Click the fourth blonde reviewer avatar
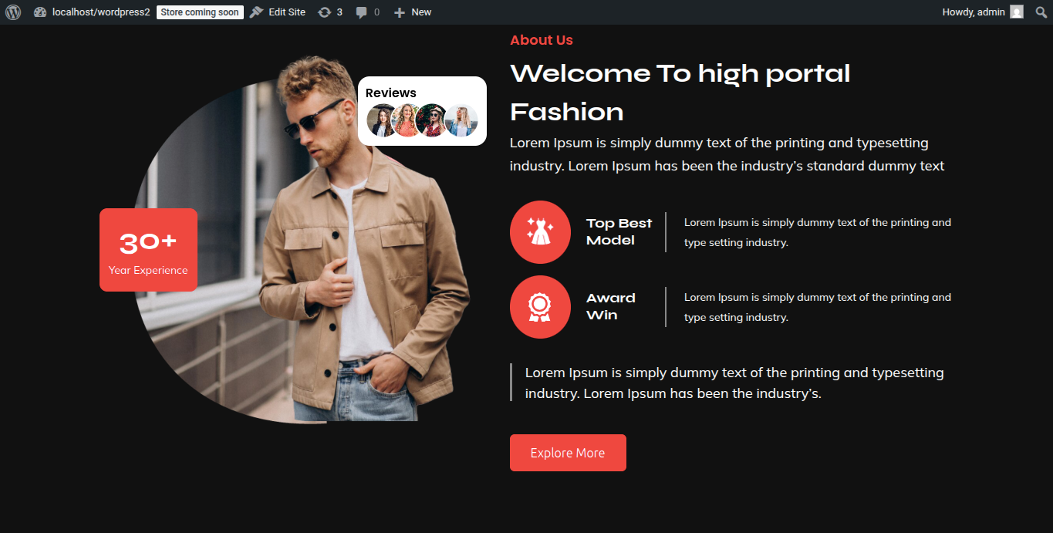1053x533 pixels. coord(461,120)
